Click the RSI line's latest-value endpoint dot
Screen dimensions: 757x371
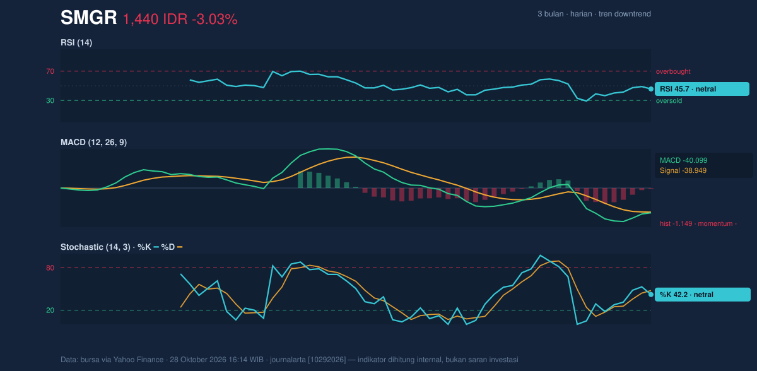[x=651, y=89]
